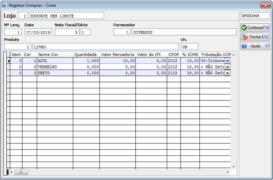Click the 18,00 ICMS cell in AZUL row
Image resolution: width=273 pixels, height=180 pixels.
(x=190, y=61)
